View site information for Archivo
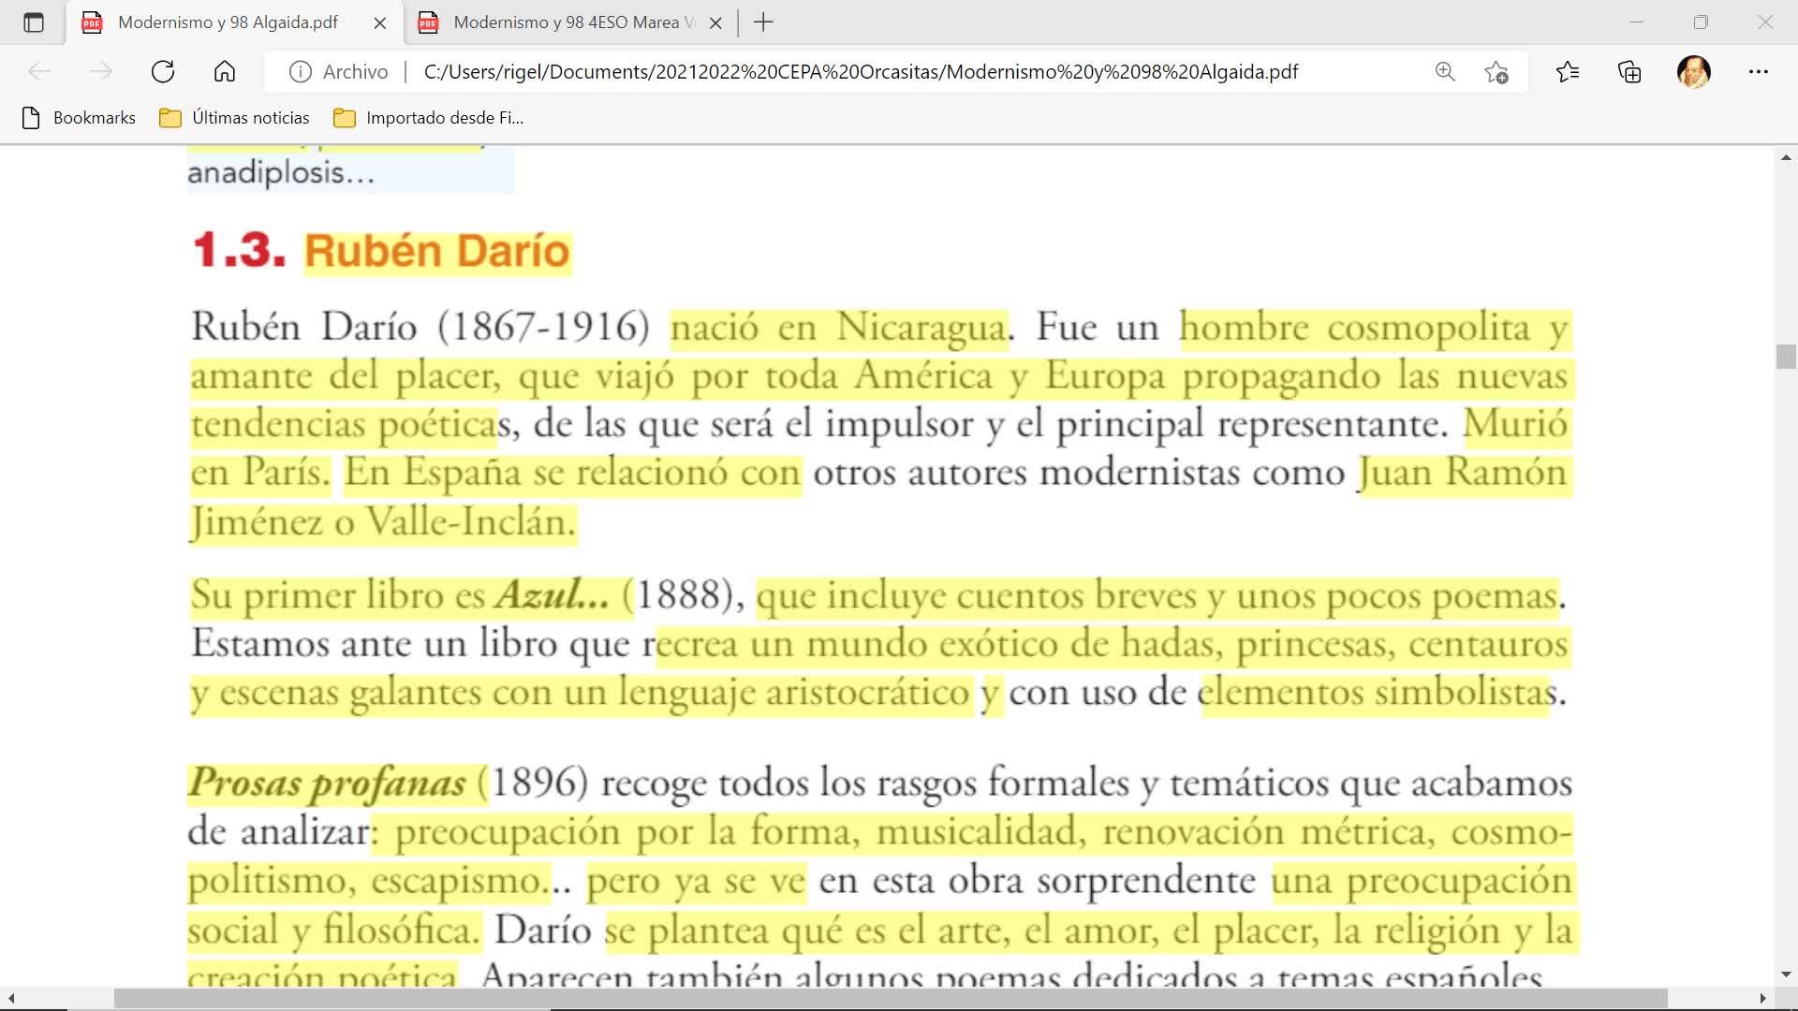Image resolution: width=1798 pixels, height=1011 pixels. click(300, 72)
